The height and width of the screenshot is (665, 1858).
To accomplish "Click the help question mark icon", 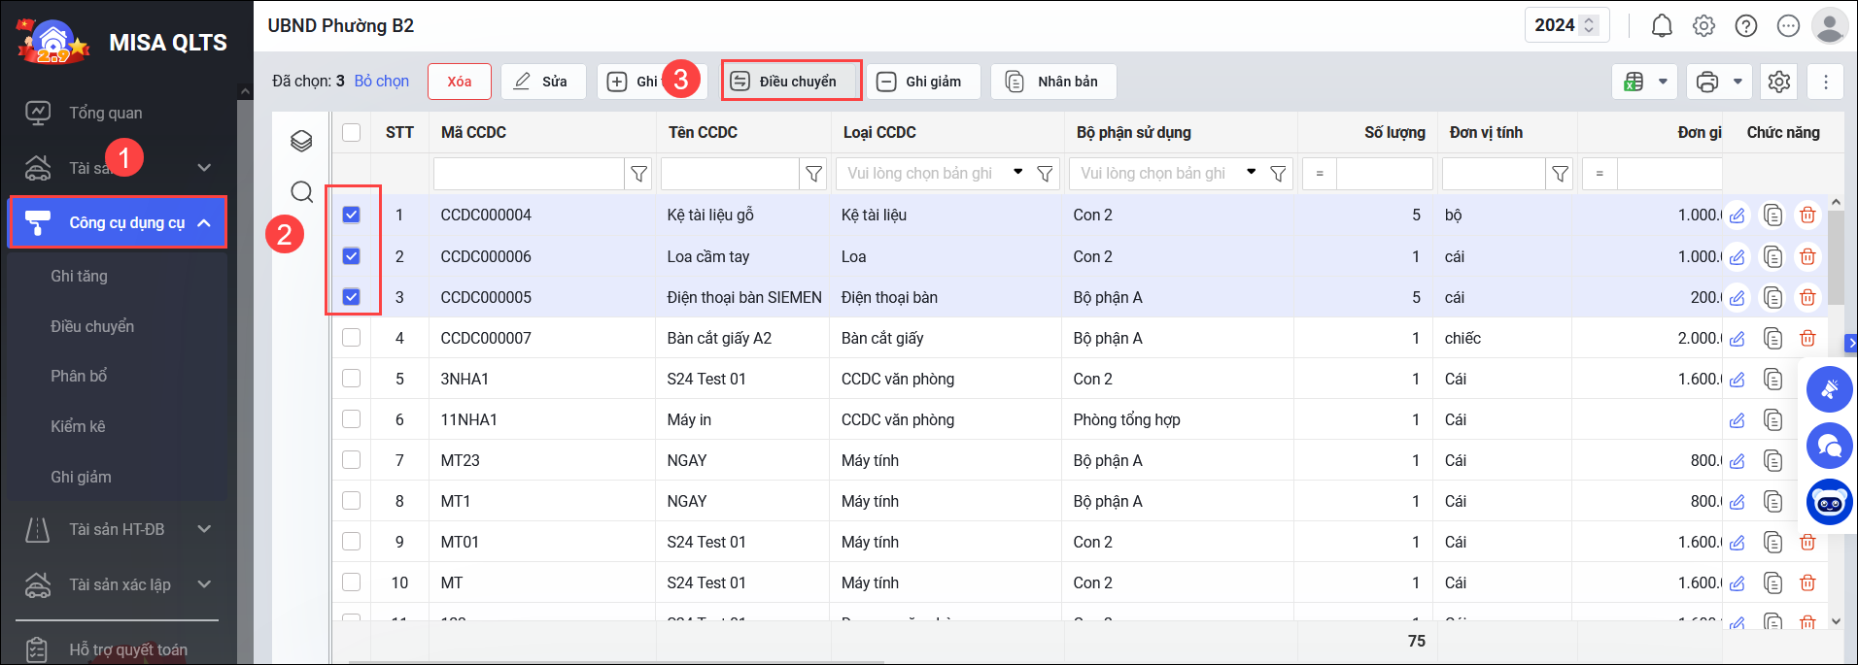I will [x=1746, y=26].
